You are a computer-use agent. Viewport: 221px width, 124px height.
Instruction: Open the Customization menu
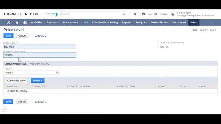coord(160,22)
